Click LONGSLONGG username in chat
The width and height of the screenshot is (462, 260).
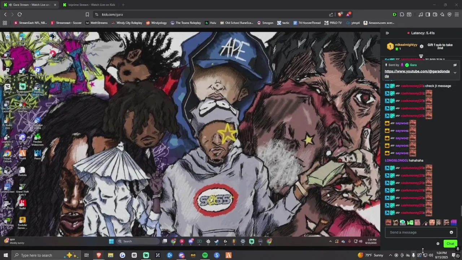(x=396, y=160)
